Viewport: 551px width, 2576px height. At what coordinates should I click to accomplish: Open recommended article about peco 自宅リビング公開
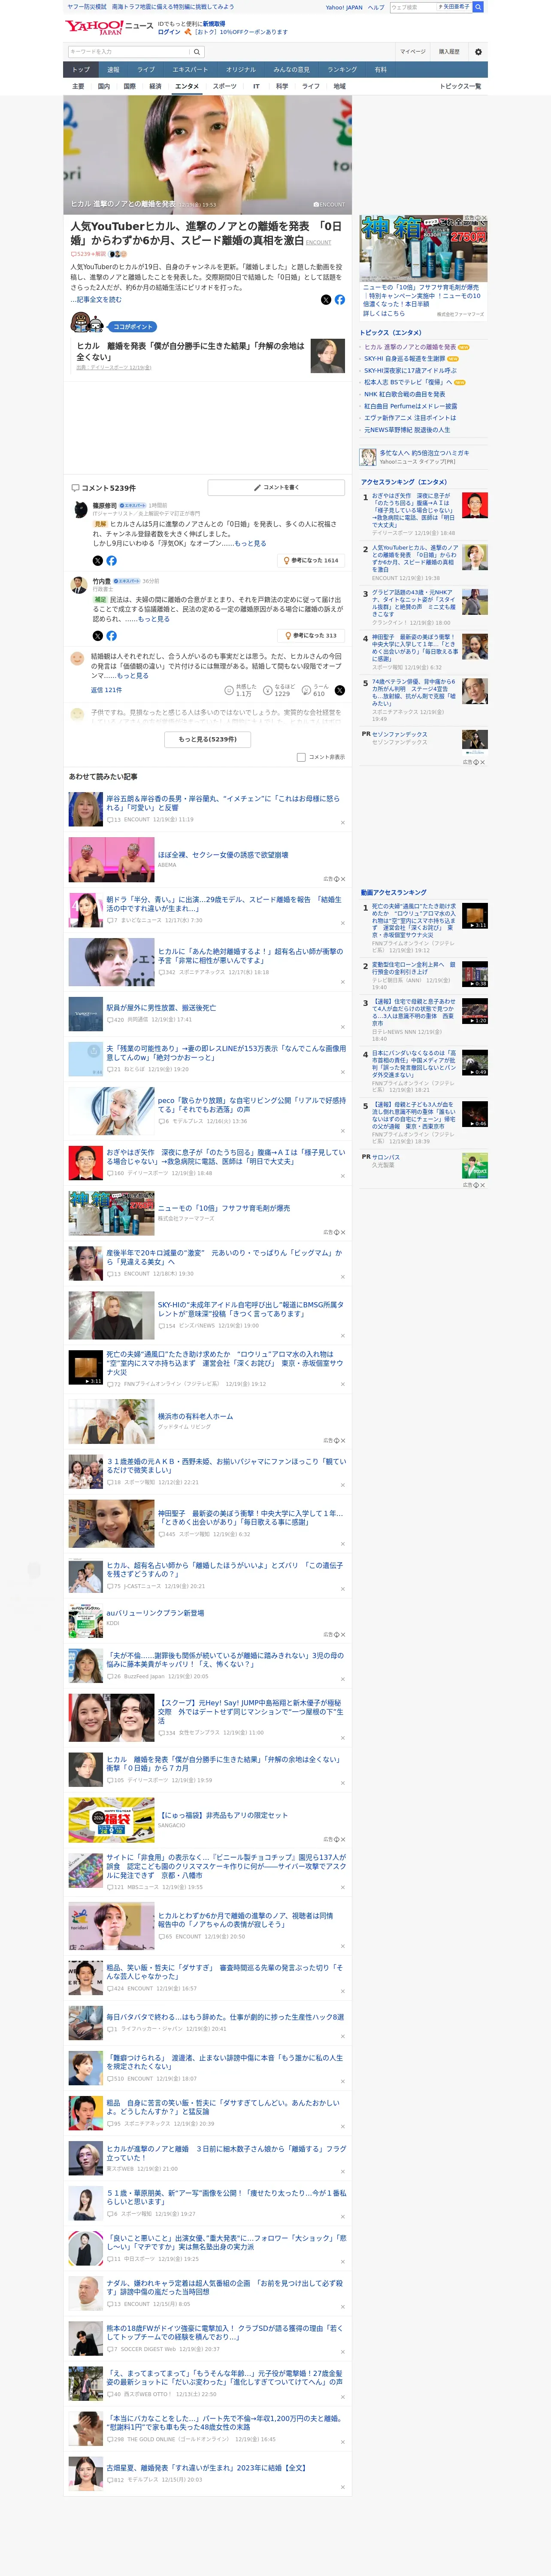tap(252, 1105)
